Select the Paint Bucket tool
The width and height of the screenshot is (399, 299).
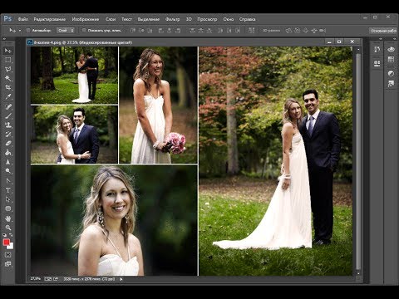point(8,153)
